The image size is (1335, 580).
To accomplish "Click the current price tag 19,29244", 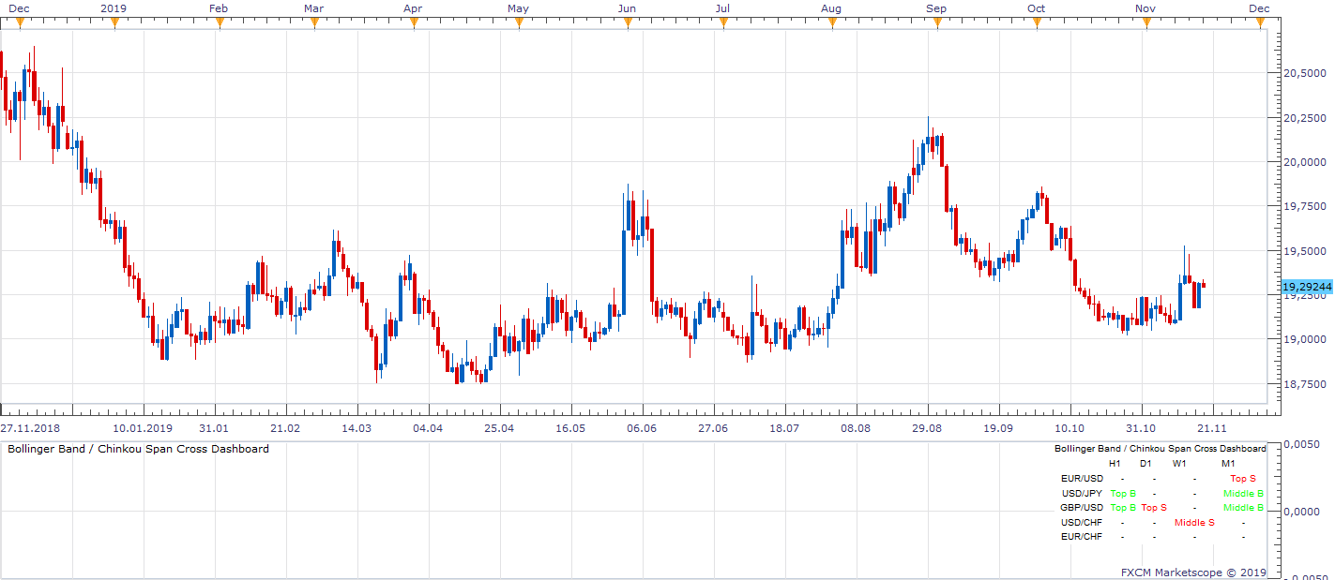I will click(1306, 287).
